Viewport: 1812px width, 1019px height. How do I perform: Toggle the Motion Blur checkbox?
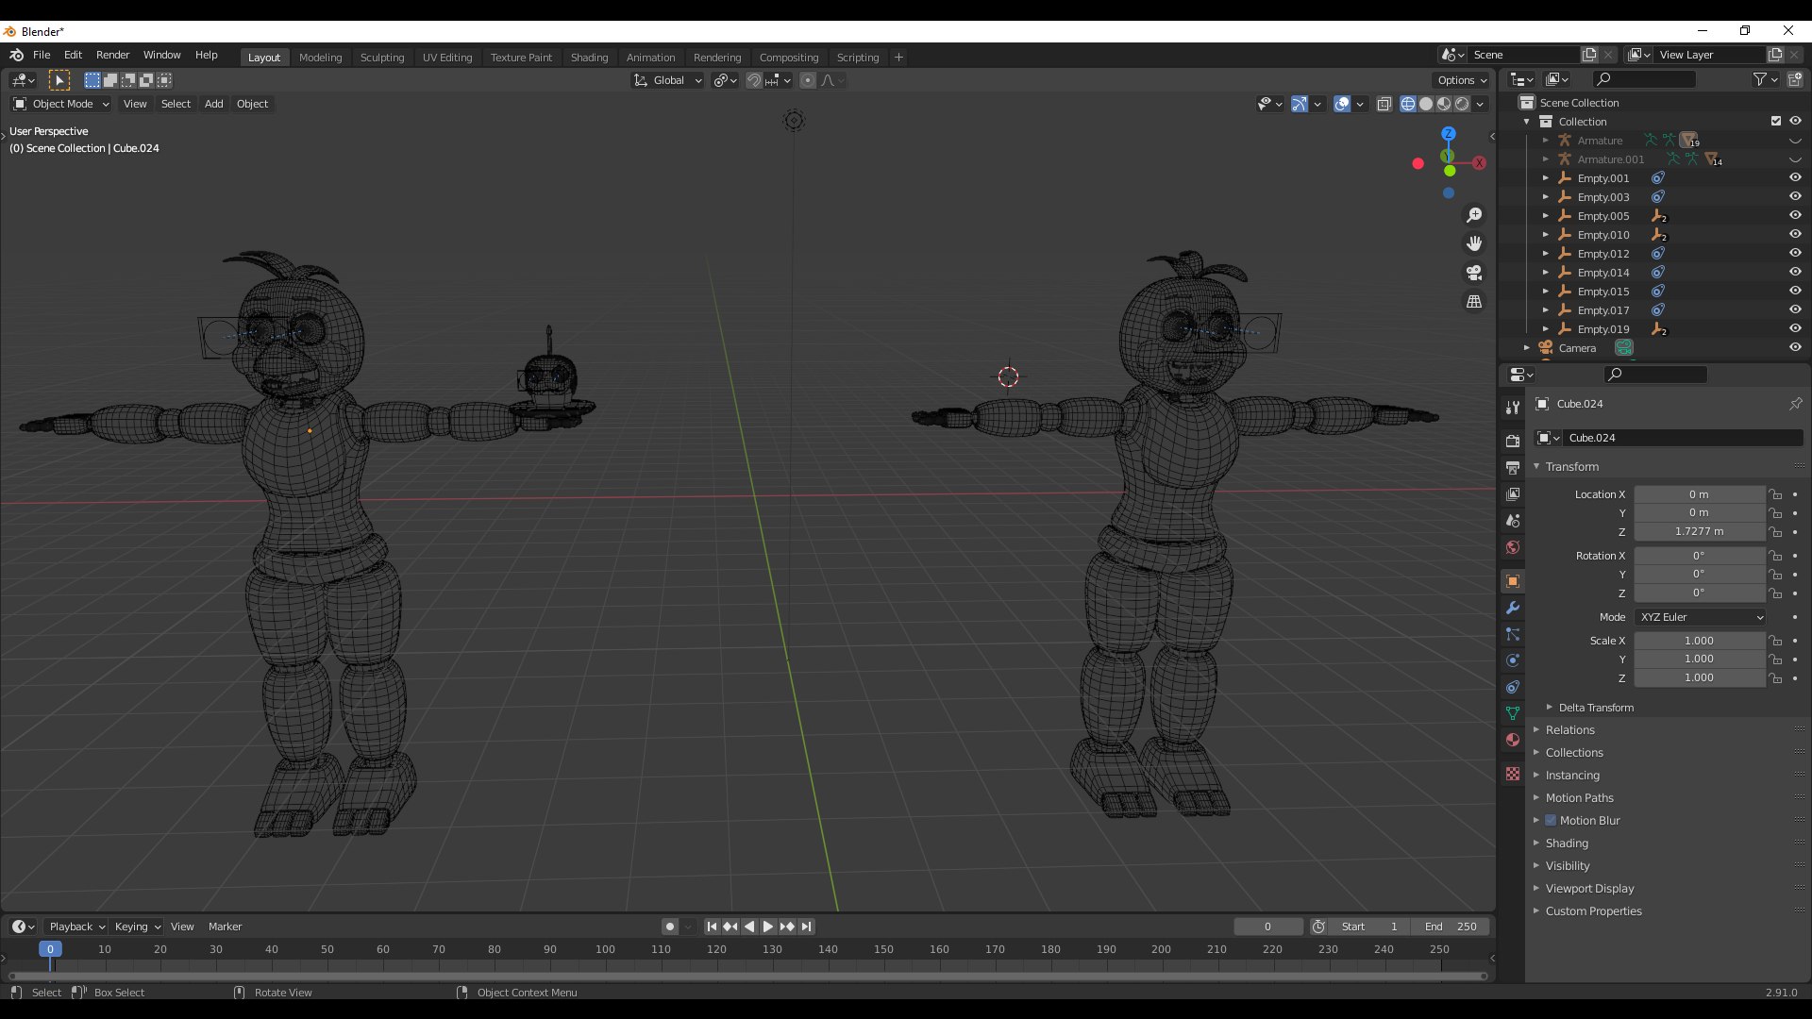1551,820
